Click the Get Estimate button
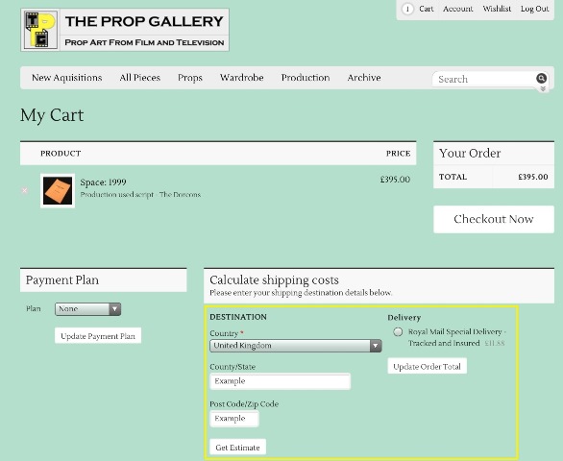This screenshot has height=461, width=563. click(237, 448)
